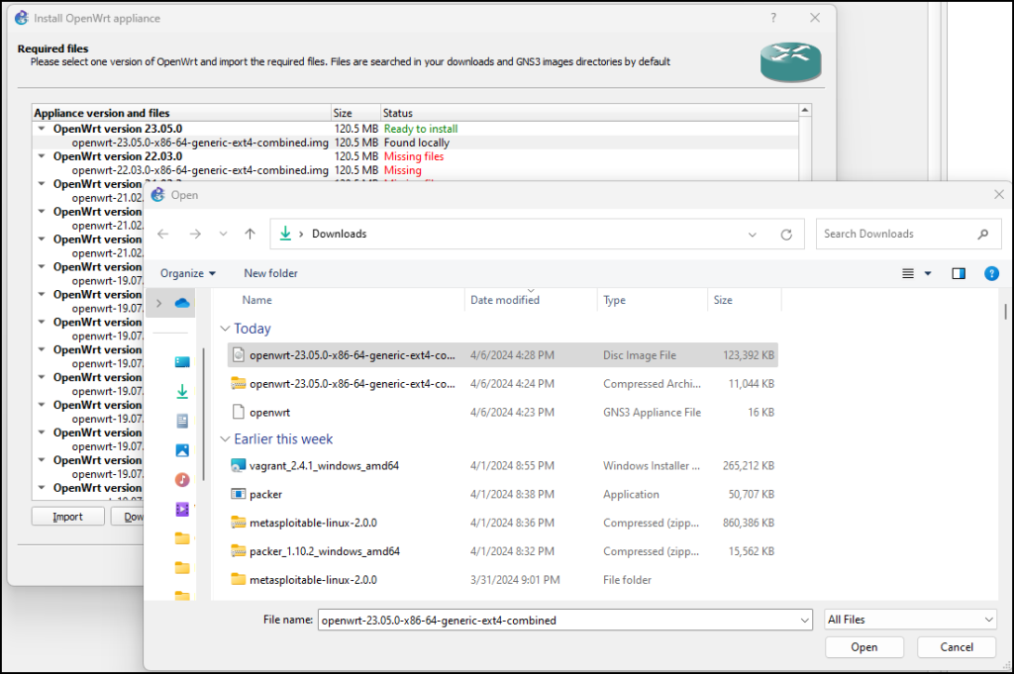Select openwrt-23.05.0 Disc Image File row
This screenshot has width=1014, height=674.
(502, 354)
